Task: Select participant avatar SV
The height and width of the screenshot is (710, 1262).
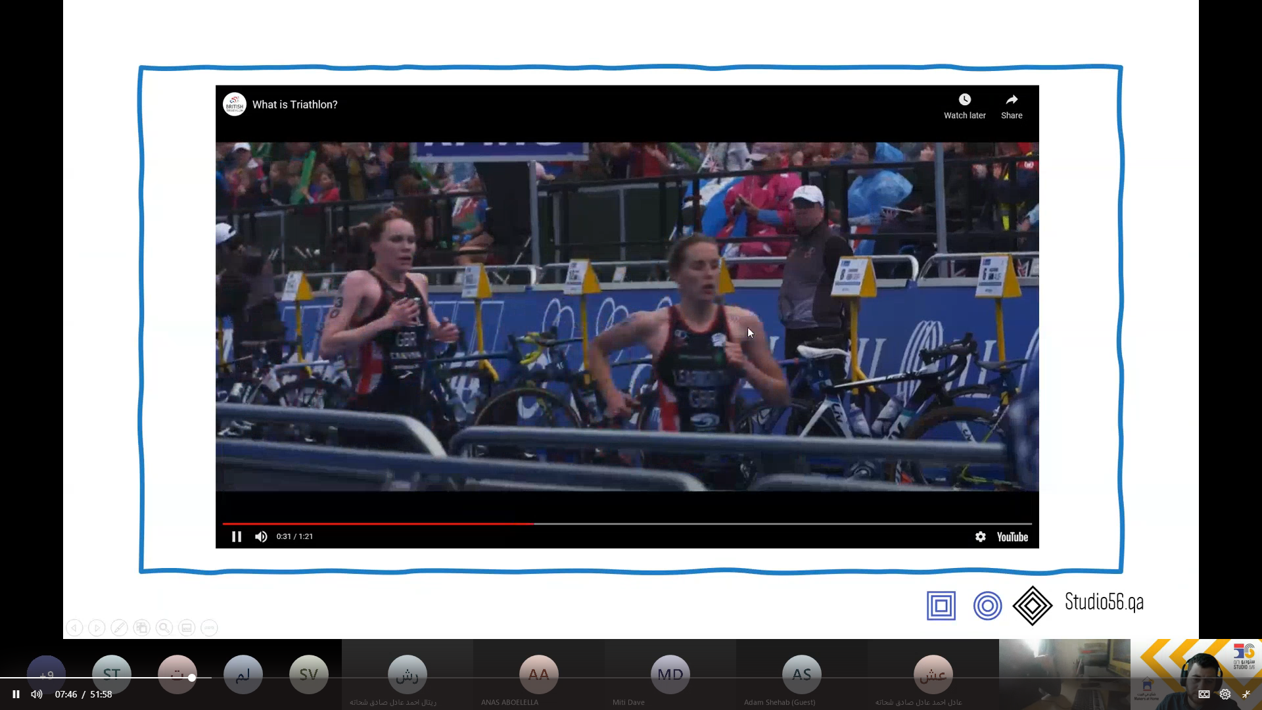Action: tap(309, 674)
